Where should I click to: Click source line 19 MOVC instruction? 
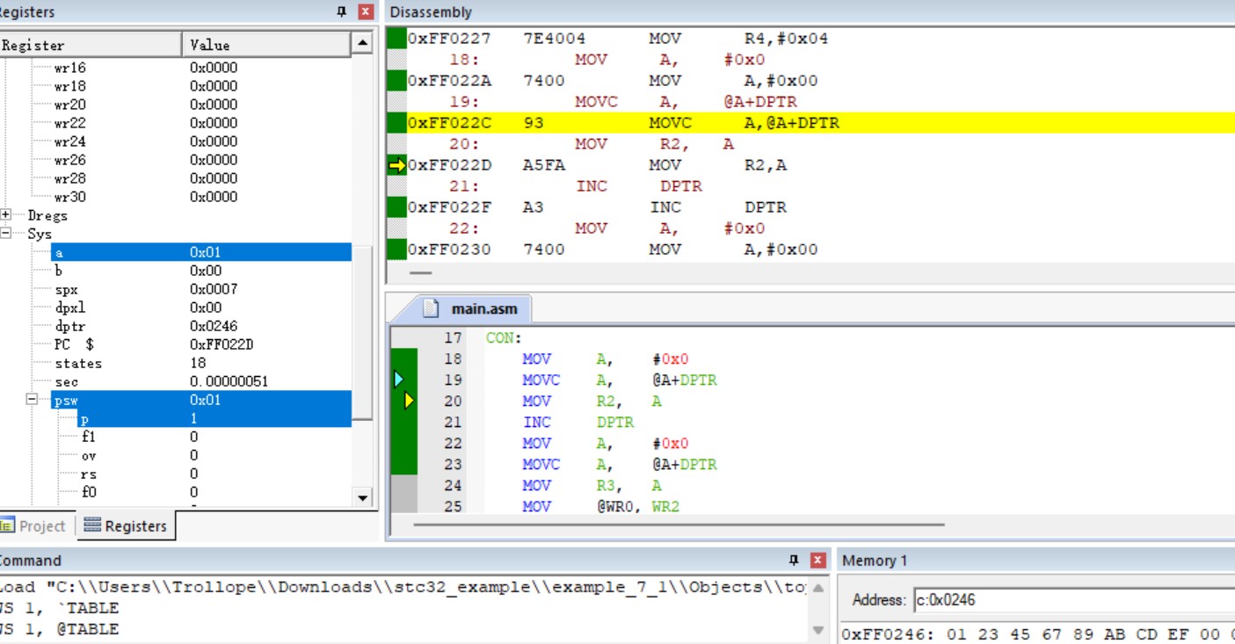click(620, 380)
